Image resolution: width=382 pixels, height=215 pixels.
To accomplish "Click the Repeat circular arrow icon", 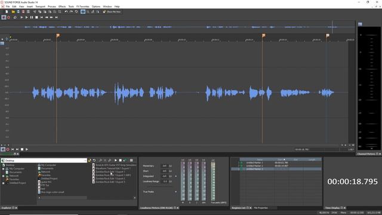I will [x=76, y=12].
